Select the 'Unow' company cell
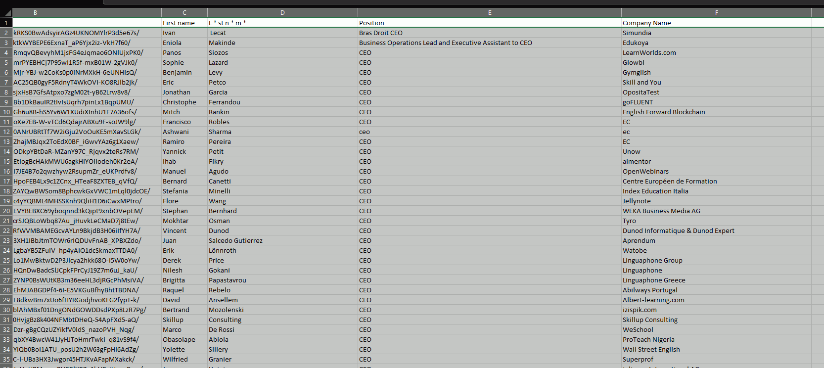This screenshot has width=824, height=368. pos(716,151)
